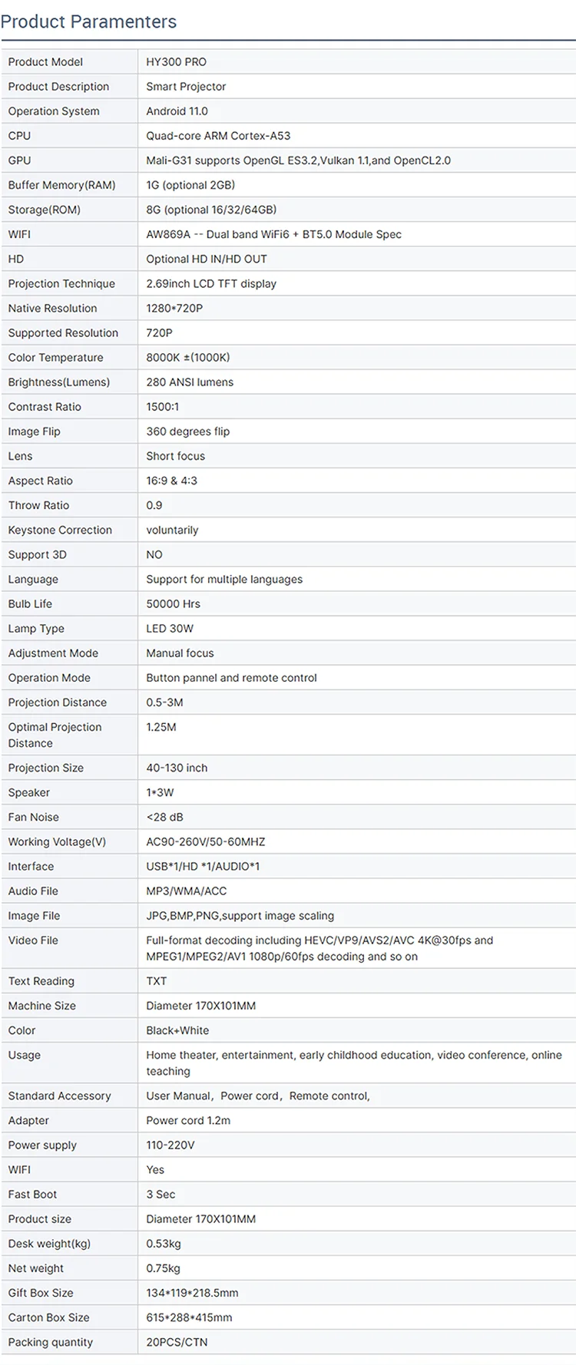Click the Quad-core ARM Cortex-A53 value
This screenshot has width=576, height=1365.
coord(218,136)
